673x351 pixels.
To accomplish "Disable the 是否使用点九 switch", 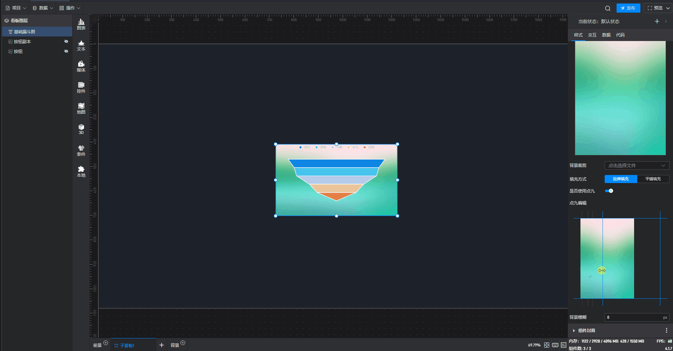I will click(609, 191).
